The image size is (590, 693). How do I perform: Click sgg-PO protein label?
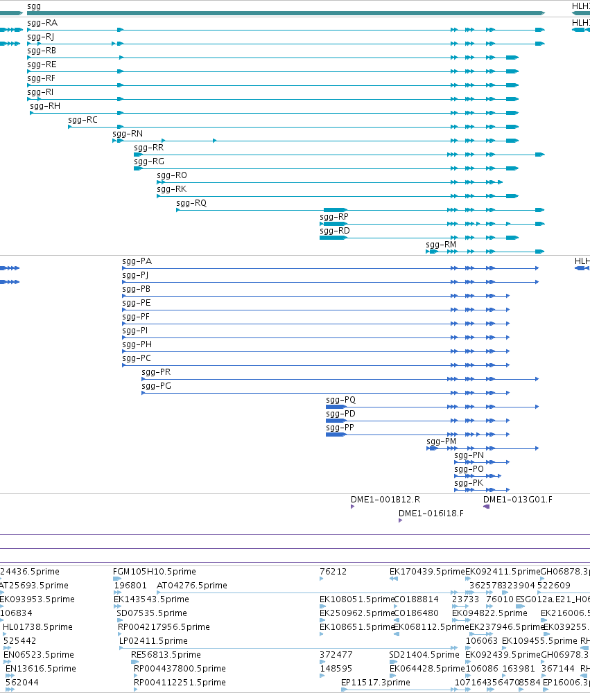[x=469, y=469]
